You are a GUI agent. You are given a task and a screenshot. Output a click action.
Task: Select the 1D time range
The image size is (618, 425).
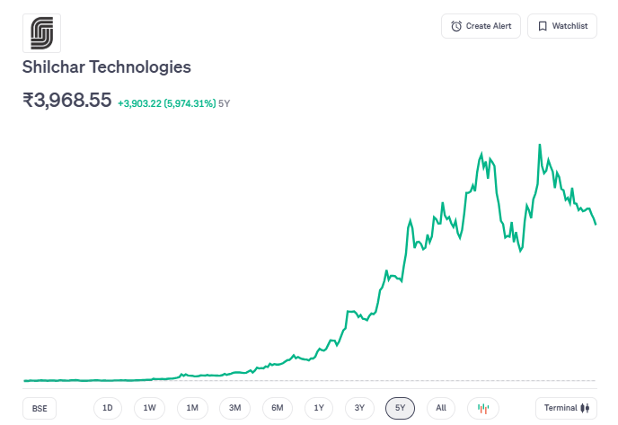point(108,408)
